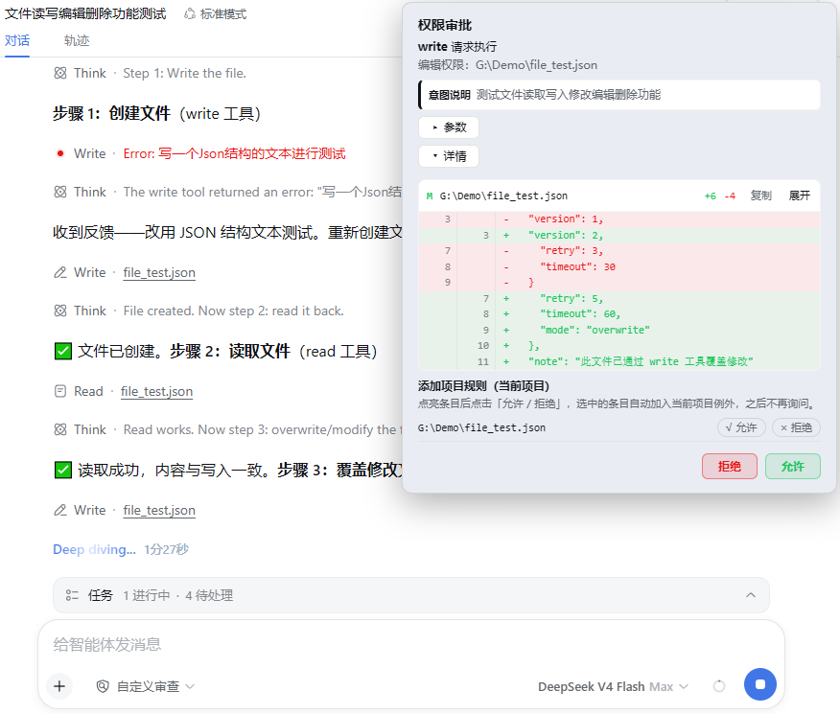Click green checkmark next to 读取成功

(x=63, y=470)
